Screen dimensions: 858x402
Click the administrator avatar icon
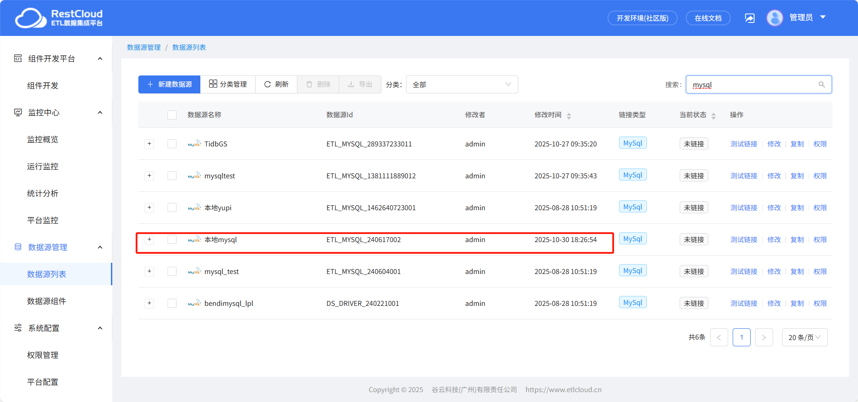[x=774, y=18]
